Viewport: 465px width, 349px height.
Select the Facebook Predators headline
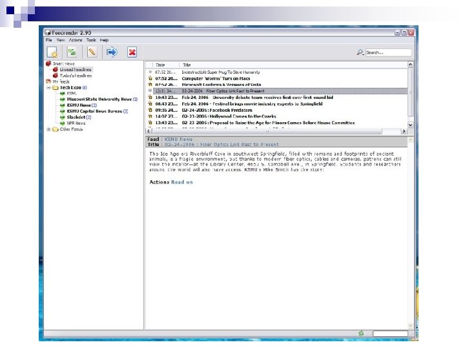[217, 110]
